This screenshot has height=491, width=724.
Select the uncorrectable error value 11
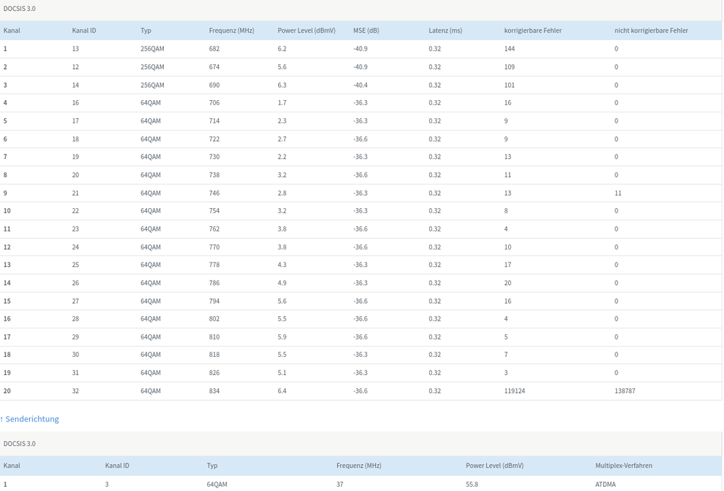tap(617, 193)
